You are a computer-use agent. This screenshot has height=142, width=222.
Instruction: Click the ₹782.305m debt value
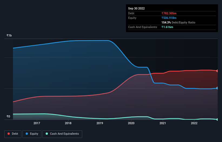(x=169, y=13)
